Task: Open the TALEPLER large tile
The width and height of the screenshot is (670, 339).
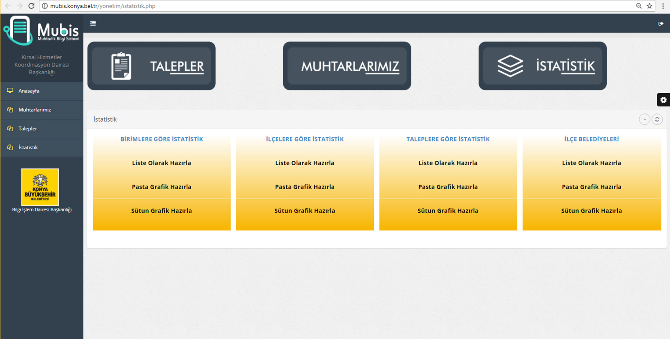Action: point(151,66)
